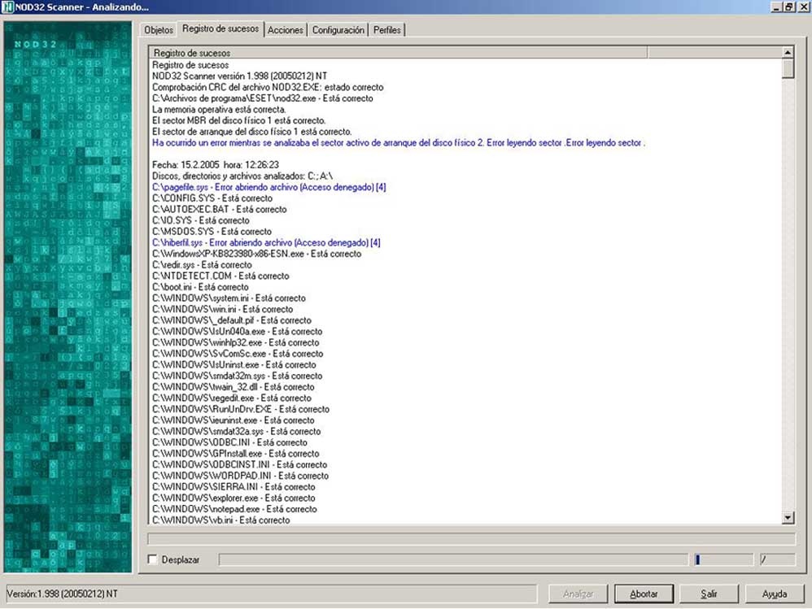Click the boot sector error message line
Viewport: 812px width, 609px height.
(x=399, y=143)
